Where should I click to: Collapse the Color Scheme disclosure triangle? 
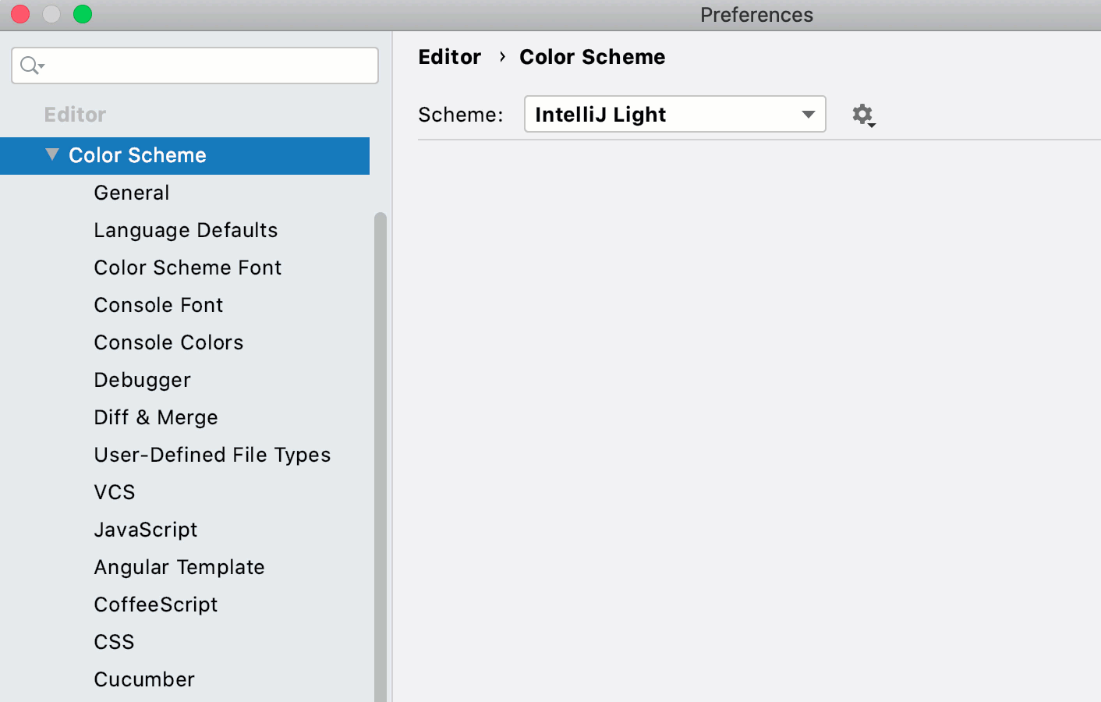tap(51, 154)
